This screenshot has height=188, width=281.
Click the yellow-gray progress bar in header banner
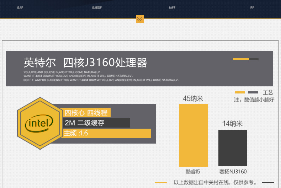tap(246, 59)
